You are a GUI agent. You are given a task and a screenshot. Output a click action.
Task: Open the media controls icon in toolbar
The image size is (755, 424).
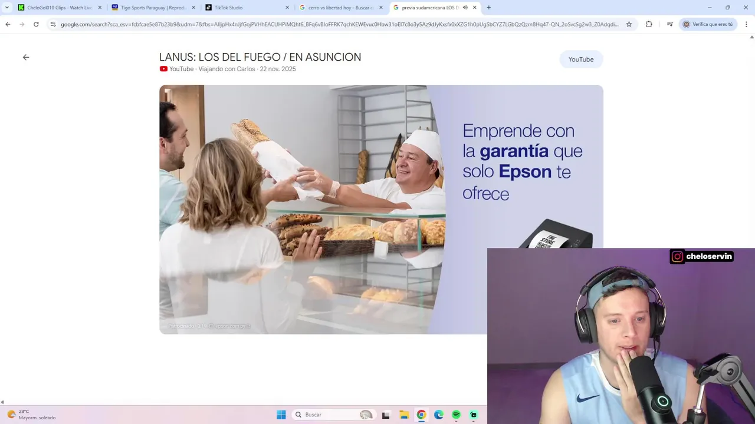click(x=670, y=24)
